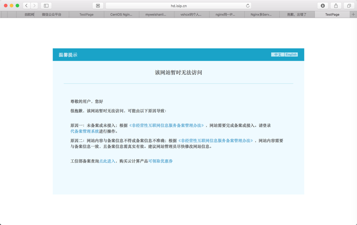The height and width of the screenshot is (225, 357).
Task: Open 非经营性互联网信息服务备案管理办法 link in 原因二
Action: (216, 141)
